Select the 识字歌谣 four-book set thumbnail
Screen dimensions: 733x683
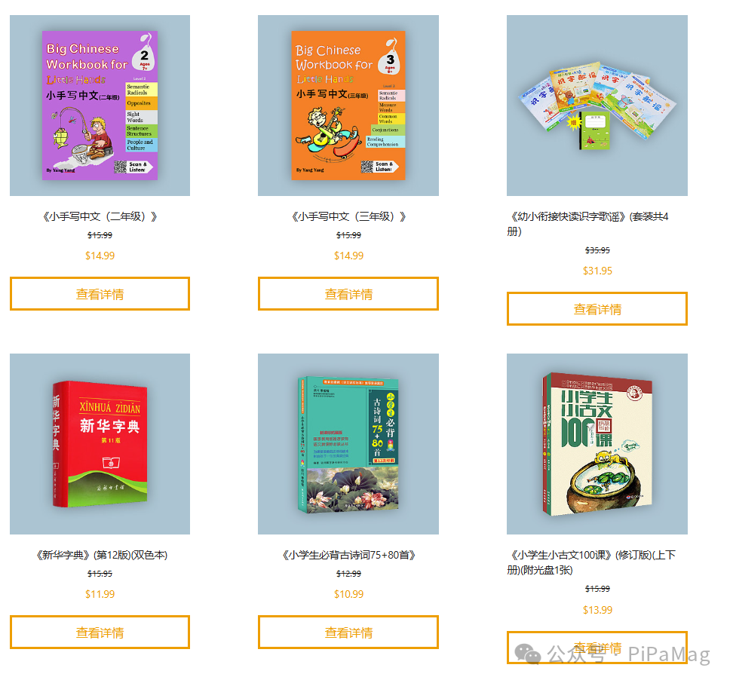(x=597, y=105)
